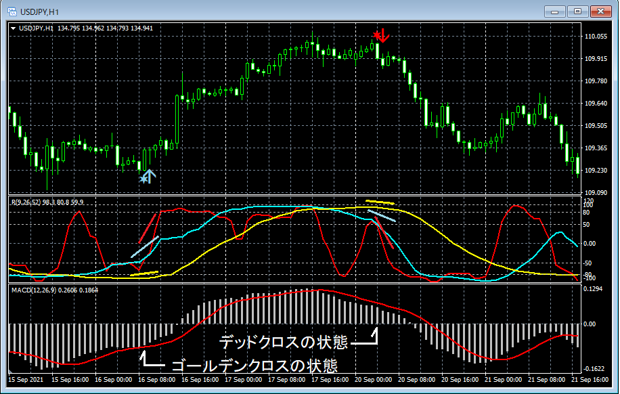Maximize the USDJPY,H1 chart window
620x394 pixels.
pos(577,12)
